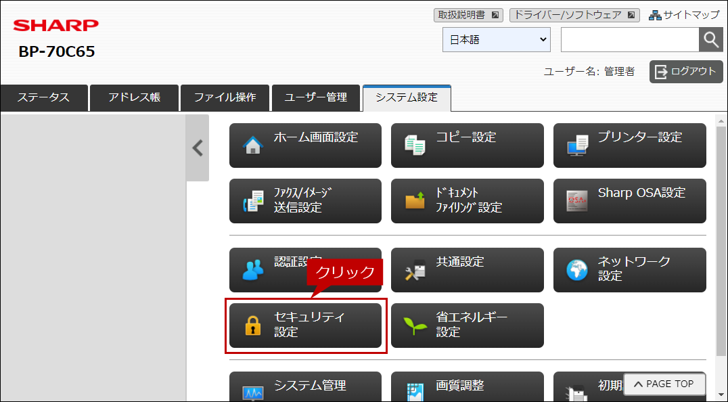Open the 日本語 language dropdown

tap(497, 40)
